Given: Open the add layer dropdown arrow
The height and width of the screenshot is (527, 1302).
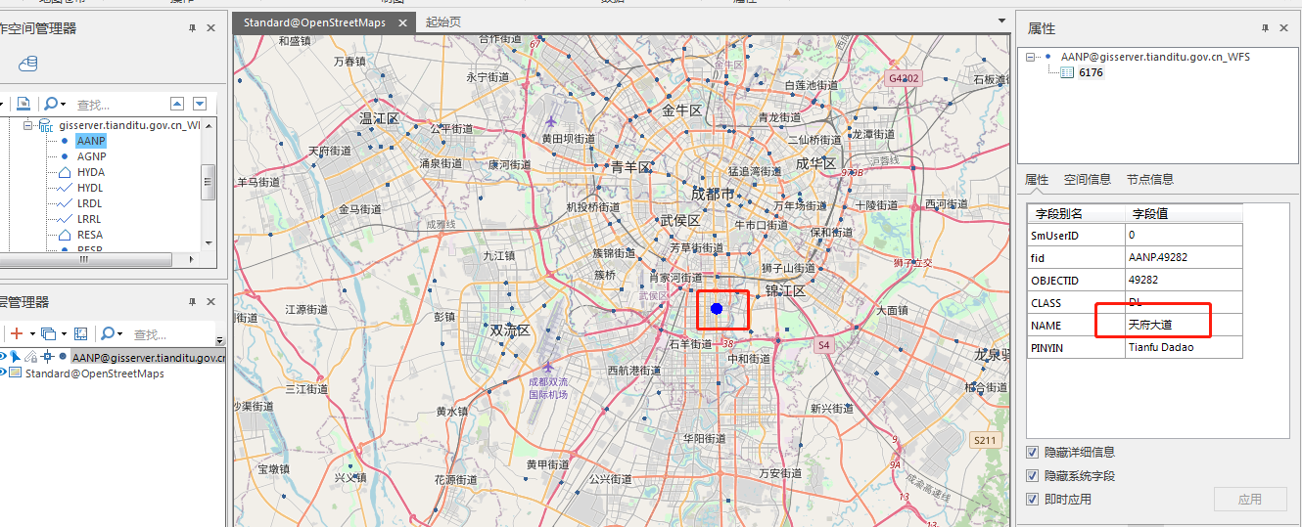Looking at the screenshot, I should 31,334.
